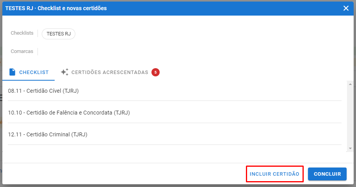This screenshot has width=356, height=187.
Task: Click the scrollbar down arrow
Action: (350, 148)
